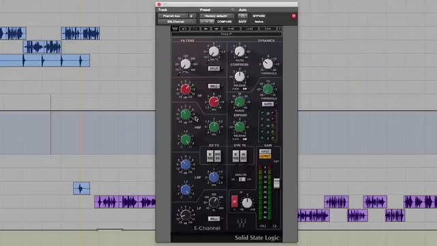Open the Waves help question mark button

pyautogui.click(x=279, y=29)
